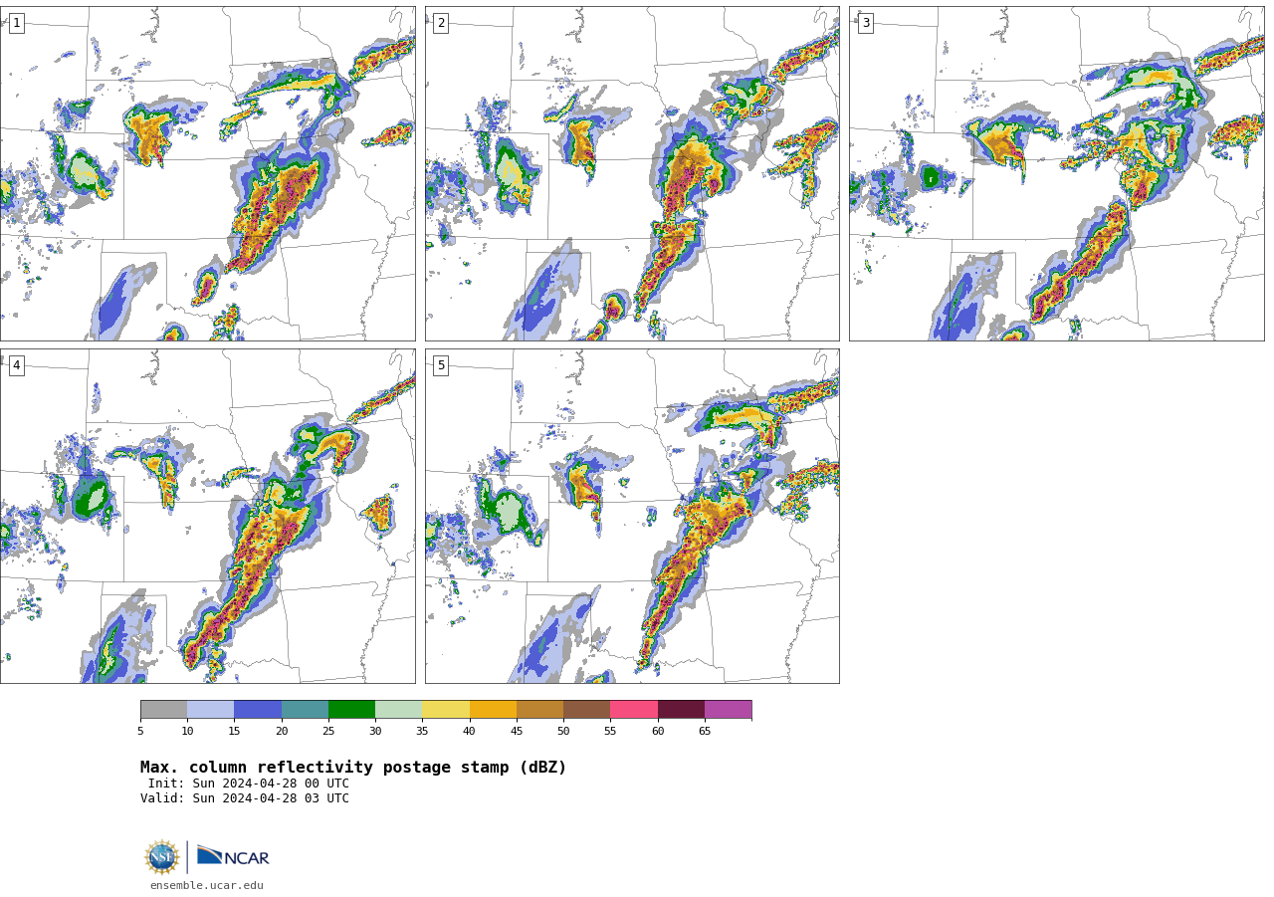
Task: Click the panel number 1 label
Action: (16, 23)
